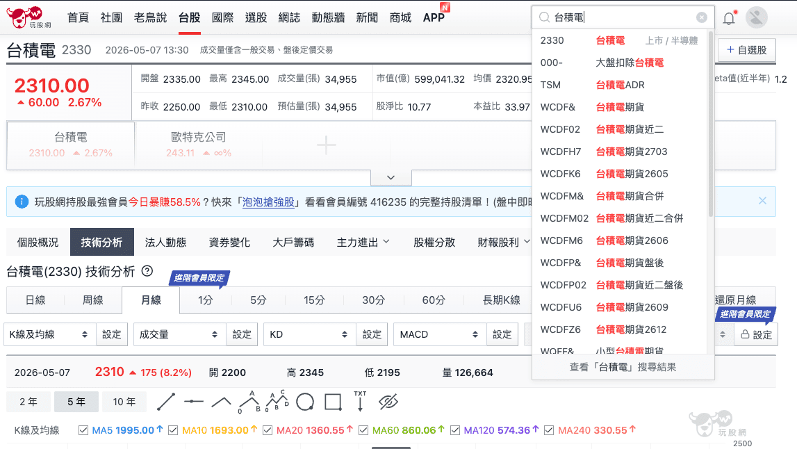Viewport: 797px width, 449px height.
Task: Clear the search box text
Action: click(x=701, y=17)
